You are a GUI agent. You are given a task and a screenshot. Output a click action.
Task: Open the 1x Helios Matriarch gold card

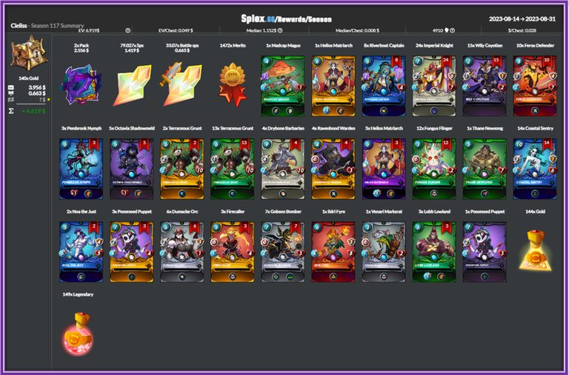333,86
